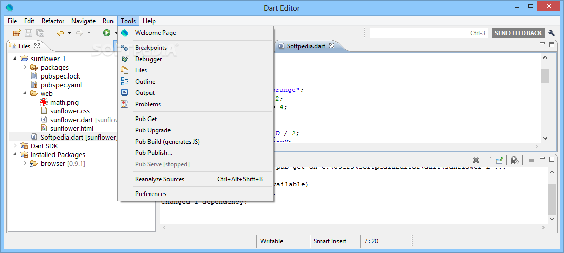Pin the console with the pushpin icon
Image resolution: width=564 pixels, height=253 pixels.
(499, 160)
